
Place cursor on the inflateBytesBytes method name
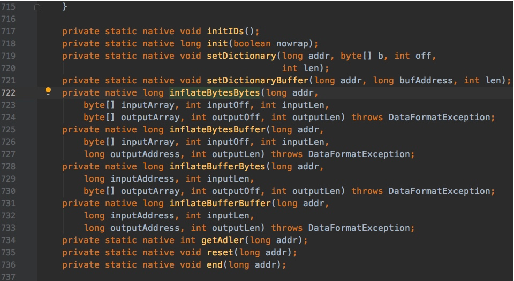(214, 92)
